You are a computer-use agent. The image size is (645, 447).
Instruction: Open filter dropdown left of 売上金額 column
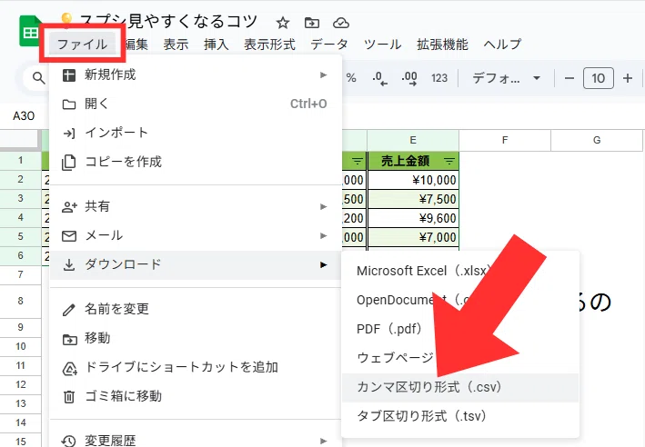click(x=357, y=161)
